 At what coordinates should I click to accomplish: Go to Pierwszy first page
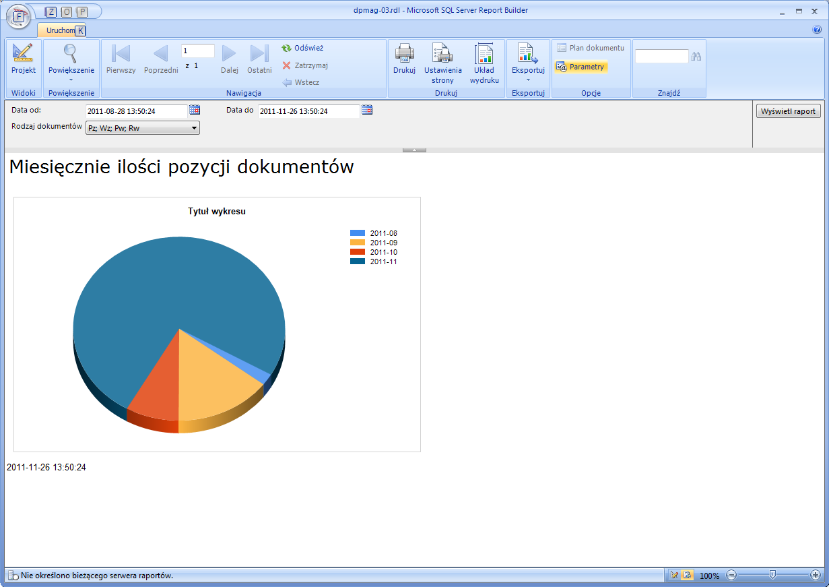click(x=121, y=59)
